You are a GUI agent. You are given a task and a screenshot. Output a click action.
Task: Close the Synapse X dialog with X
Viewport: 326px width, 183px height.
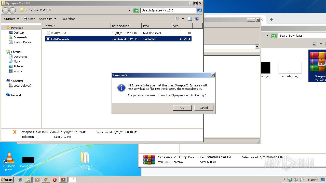coord(213,75)
